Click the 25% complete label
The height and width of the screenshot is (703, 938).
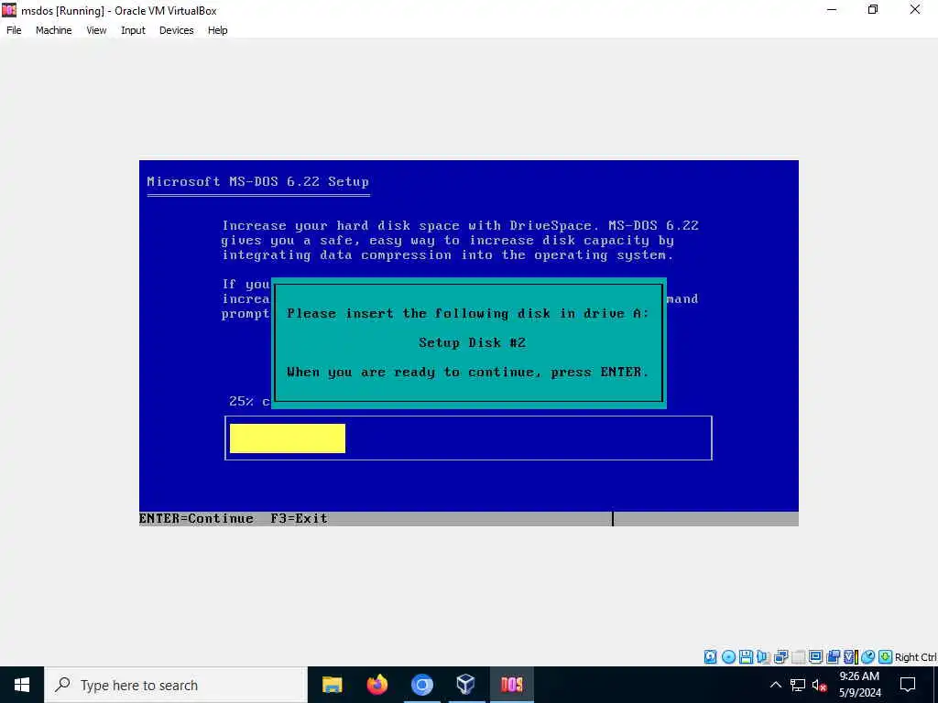click(249, 401)
